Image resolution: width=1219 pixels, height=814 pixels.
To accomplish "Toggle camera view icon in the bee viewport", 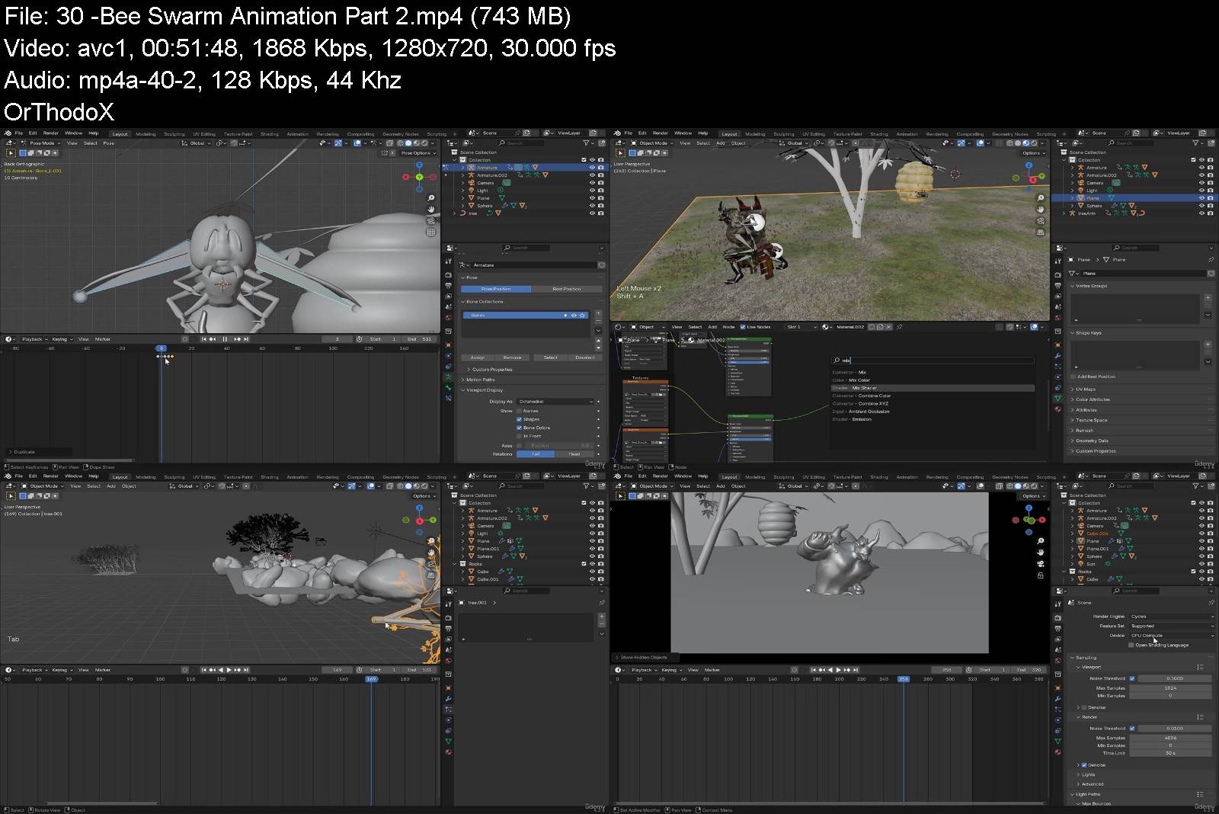I will tap(431, 220).
